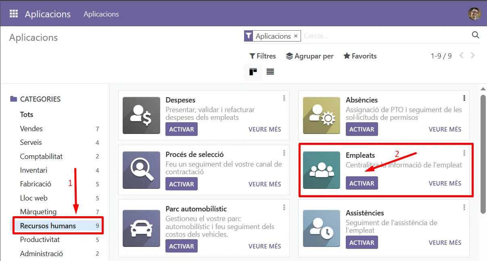Click the Procés de selecció app icon
Image resolution: width=487 pixels, height=261 pixels.
point(141,170)
